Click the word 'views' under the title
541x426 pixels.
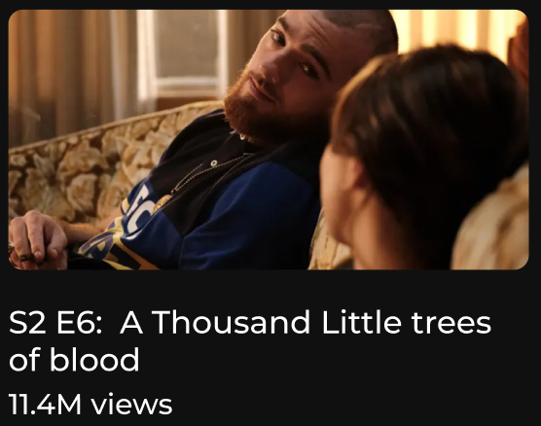tap(131, 405)
